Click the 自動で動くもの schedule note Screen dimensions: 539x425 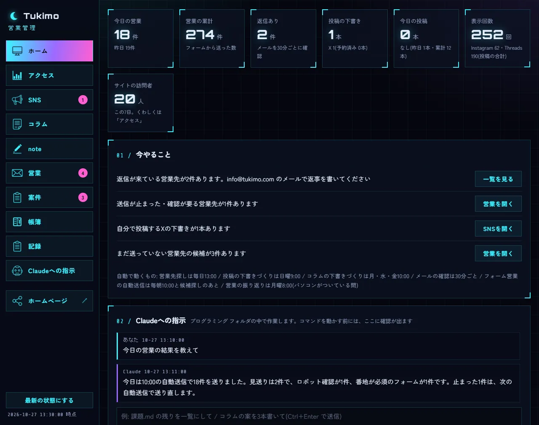pos(318,281)
